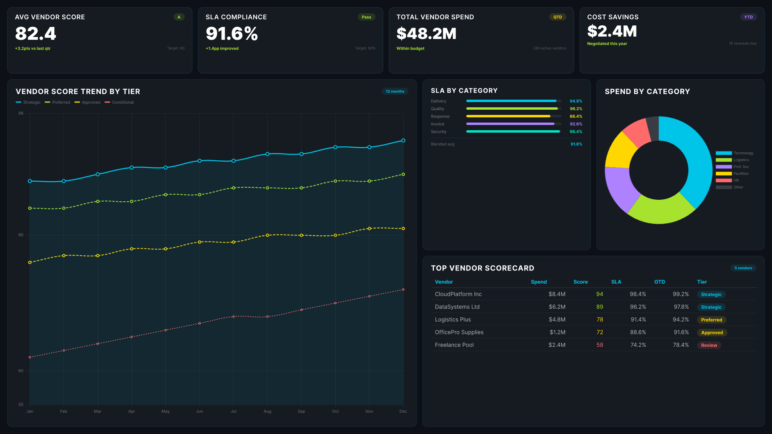
Task: Click the 'Pass' badge on SLA Compliance
Action: pyautogui.click(x=366, y=17)
